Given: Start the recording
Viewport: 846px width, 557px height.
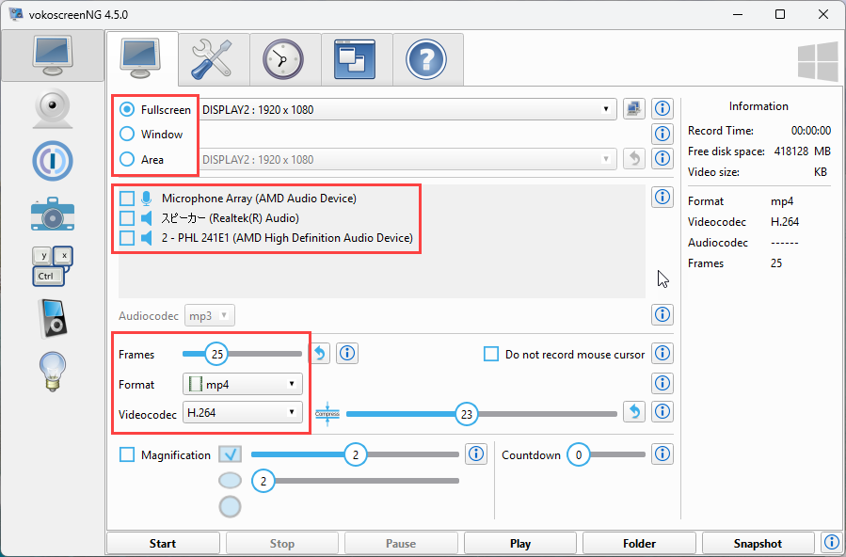Looking at the screenshot, I should [x=163, y=544].
